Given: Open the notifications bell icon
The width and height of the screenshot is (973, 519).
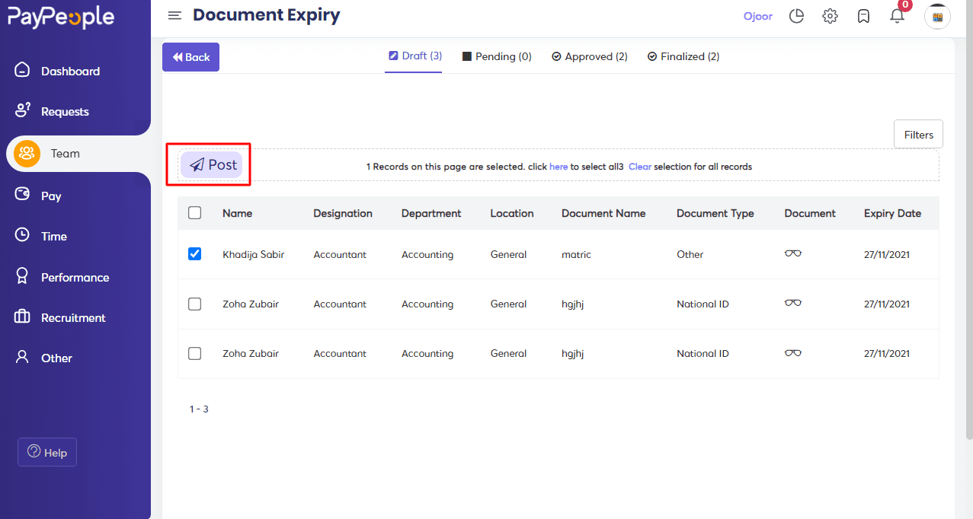Looking at the screenshot, I should pyautogui.click(x=897, y=16).
